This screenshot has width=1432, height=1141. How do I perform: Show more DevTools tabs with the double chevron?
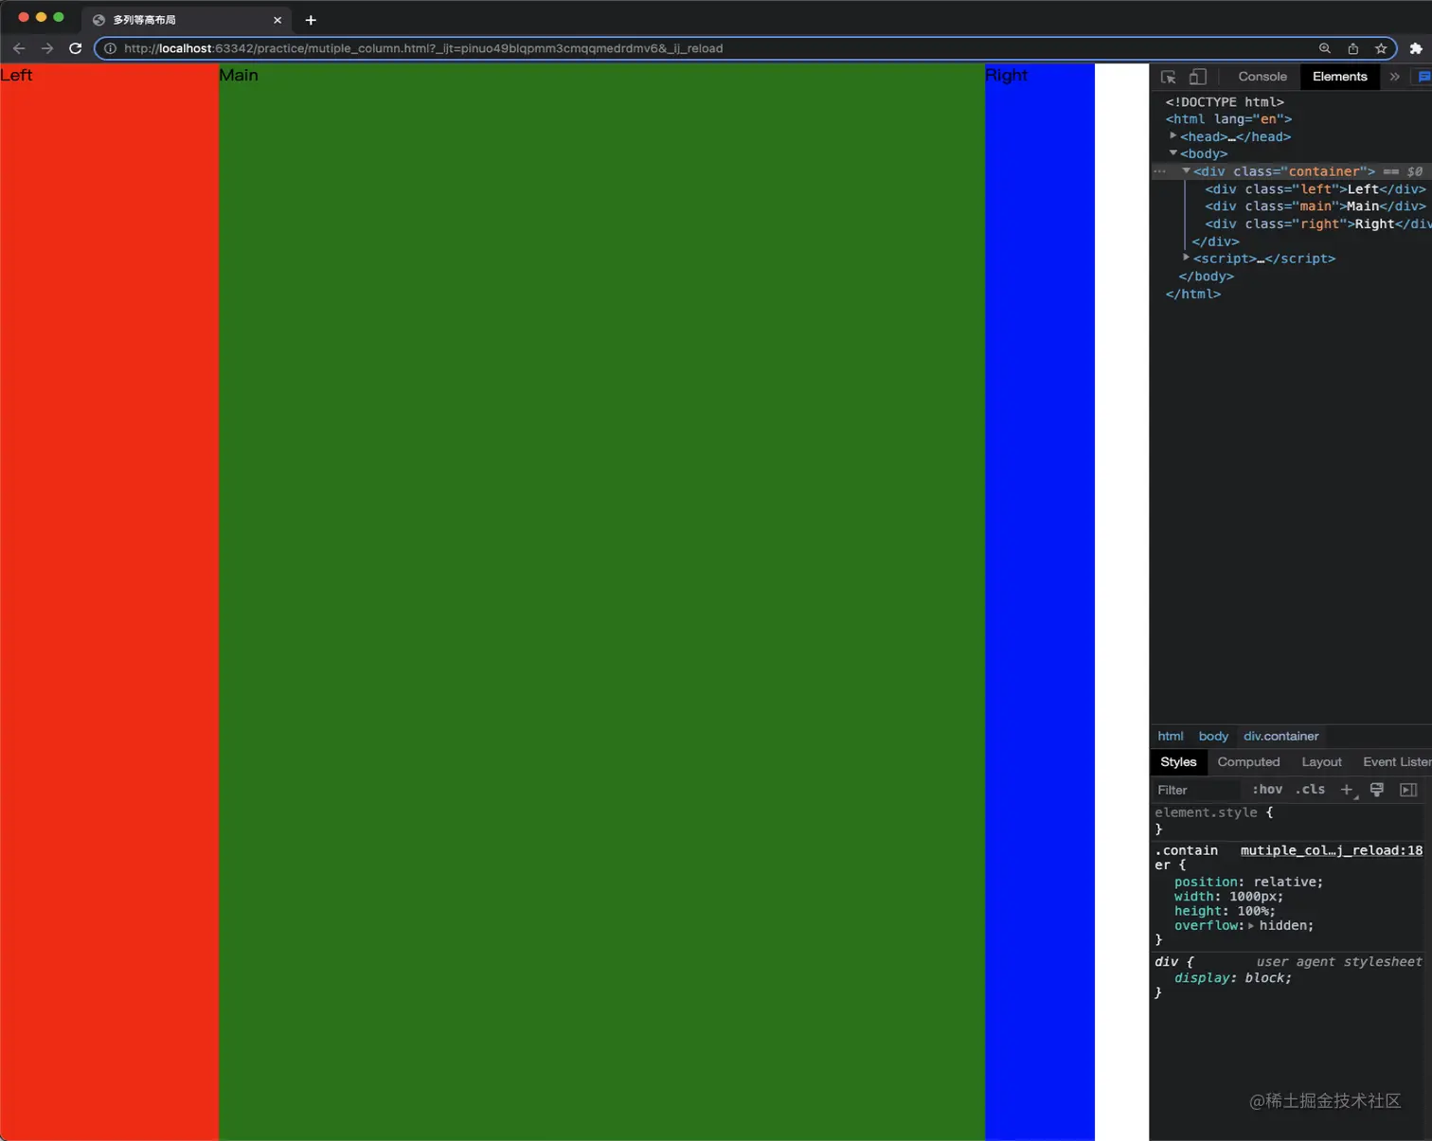1394,77
